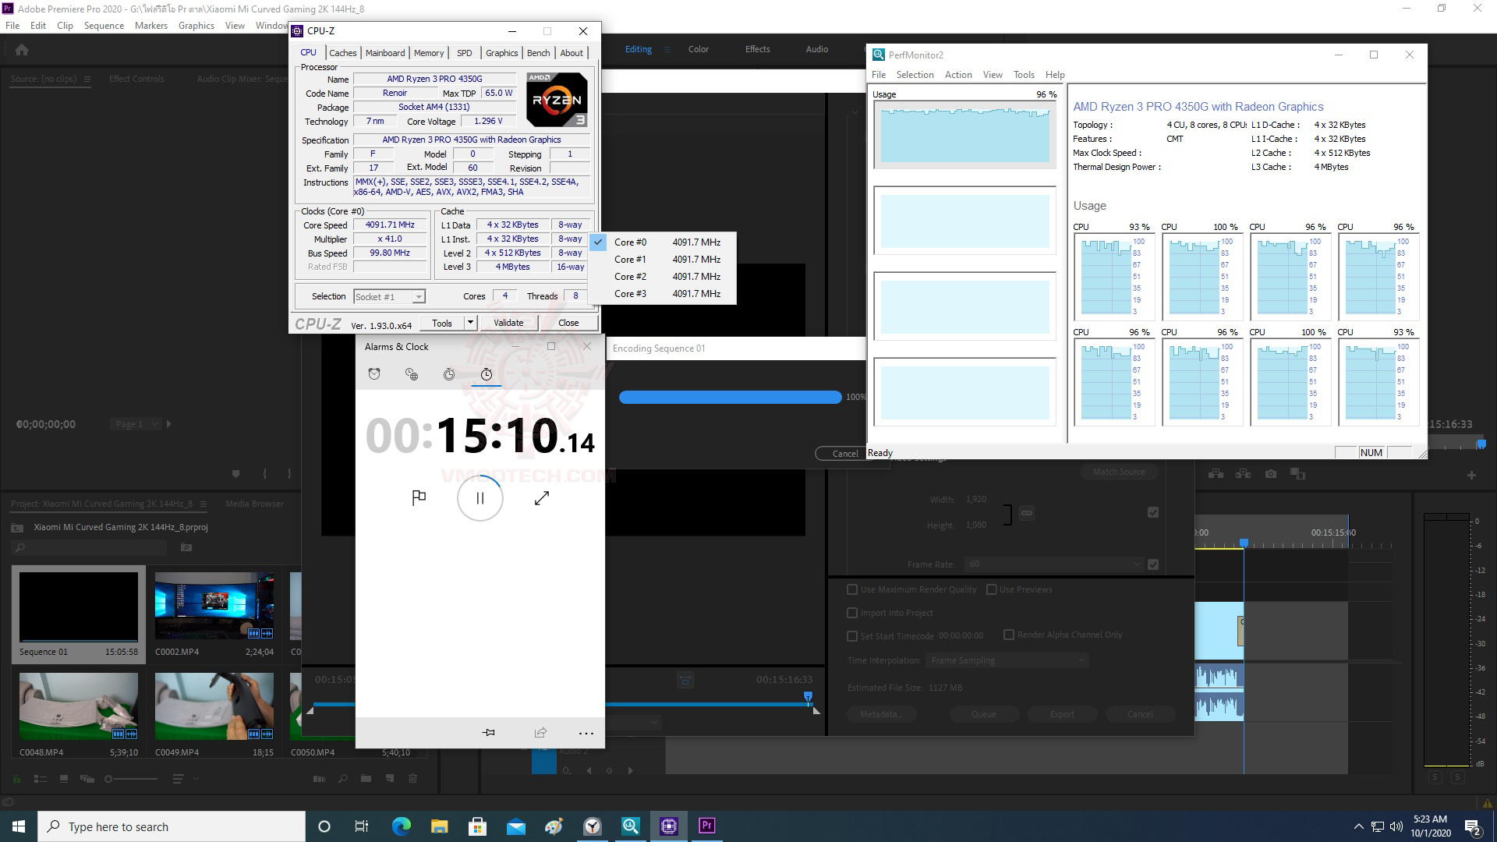
Task: Switch to the World Clock icon
Action: (x=412, y=374)
